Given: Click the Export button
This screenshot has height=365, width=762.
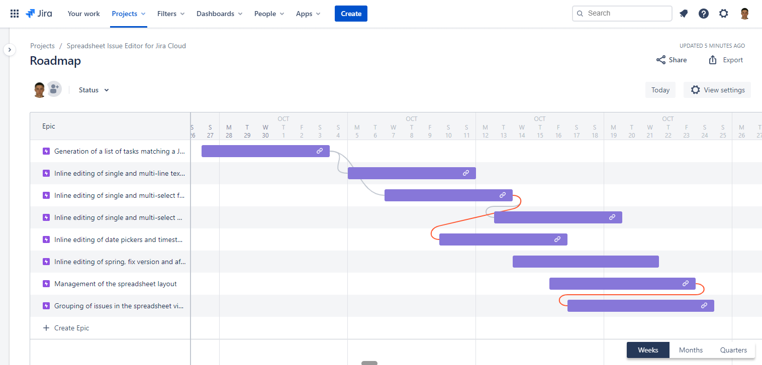Looking at the screenshot, I should point(726,60).
